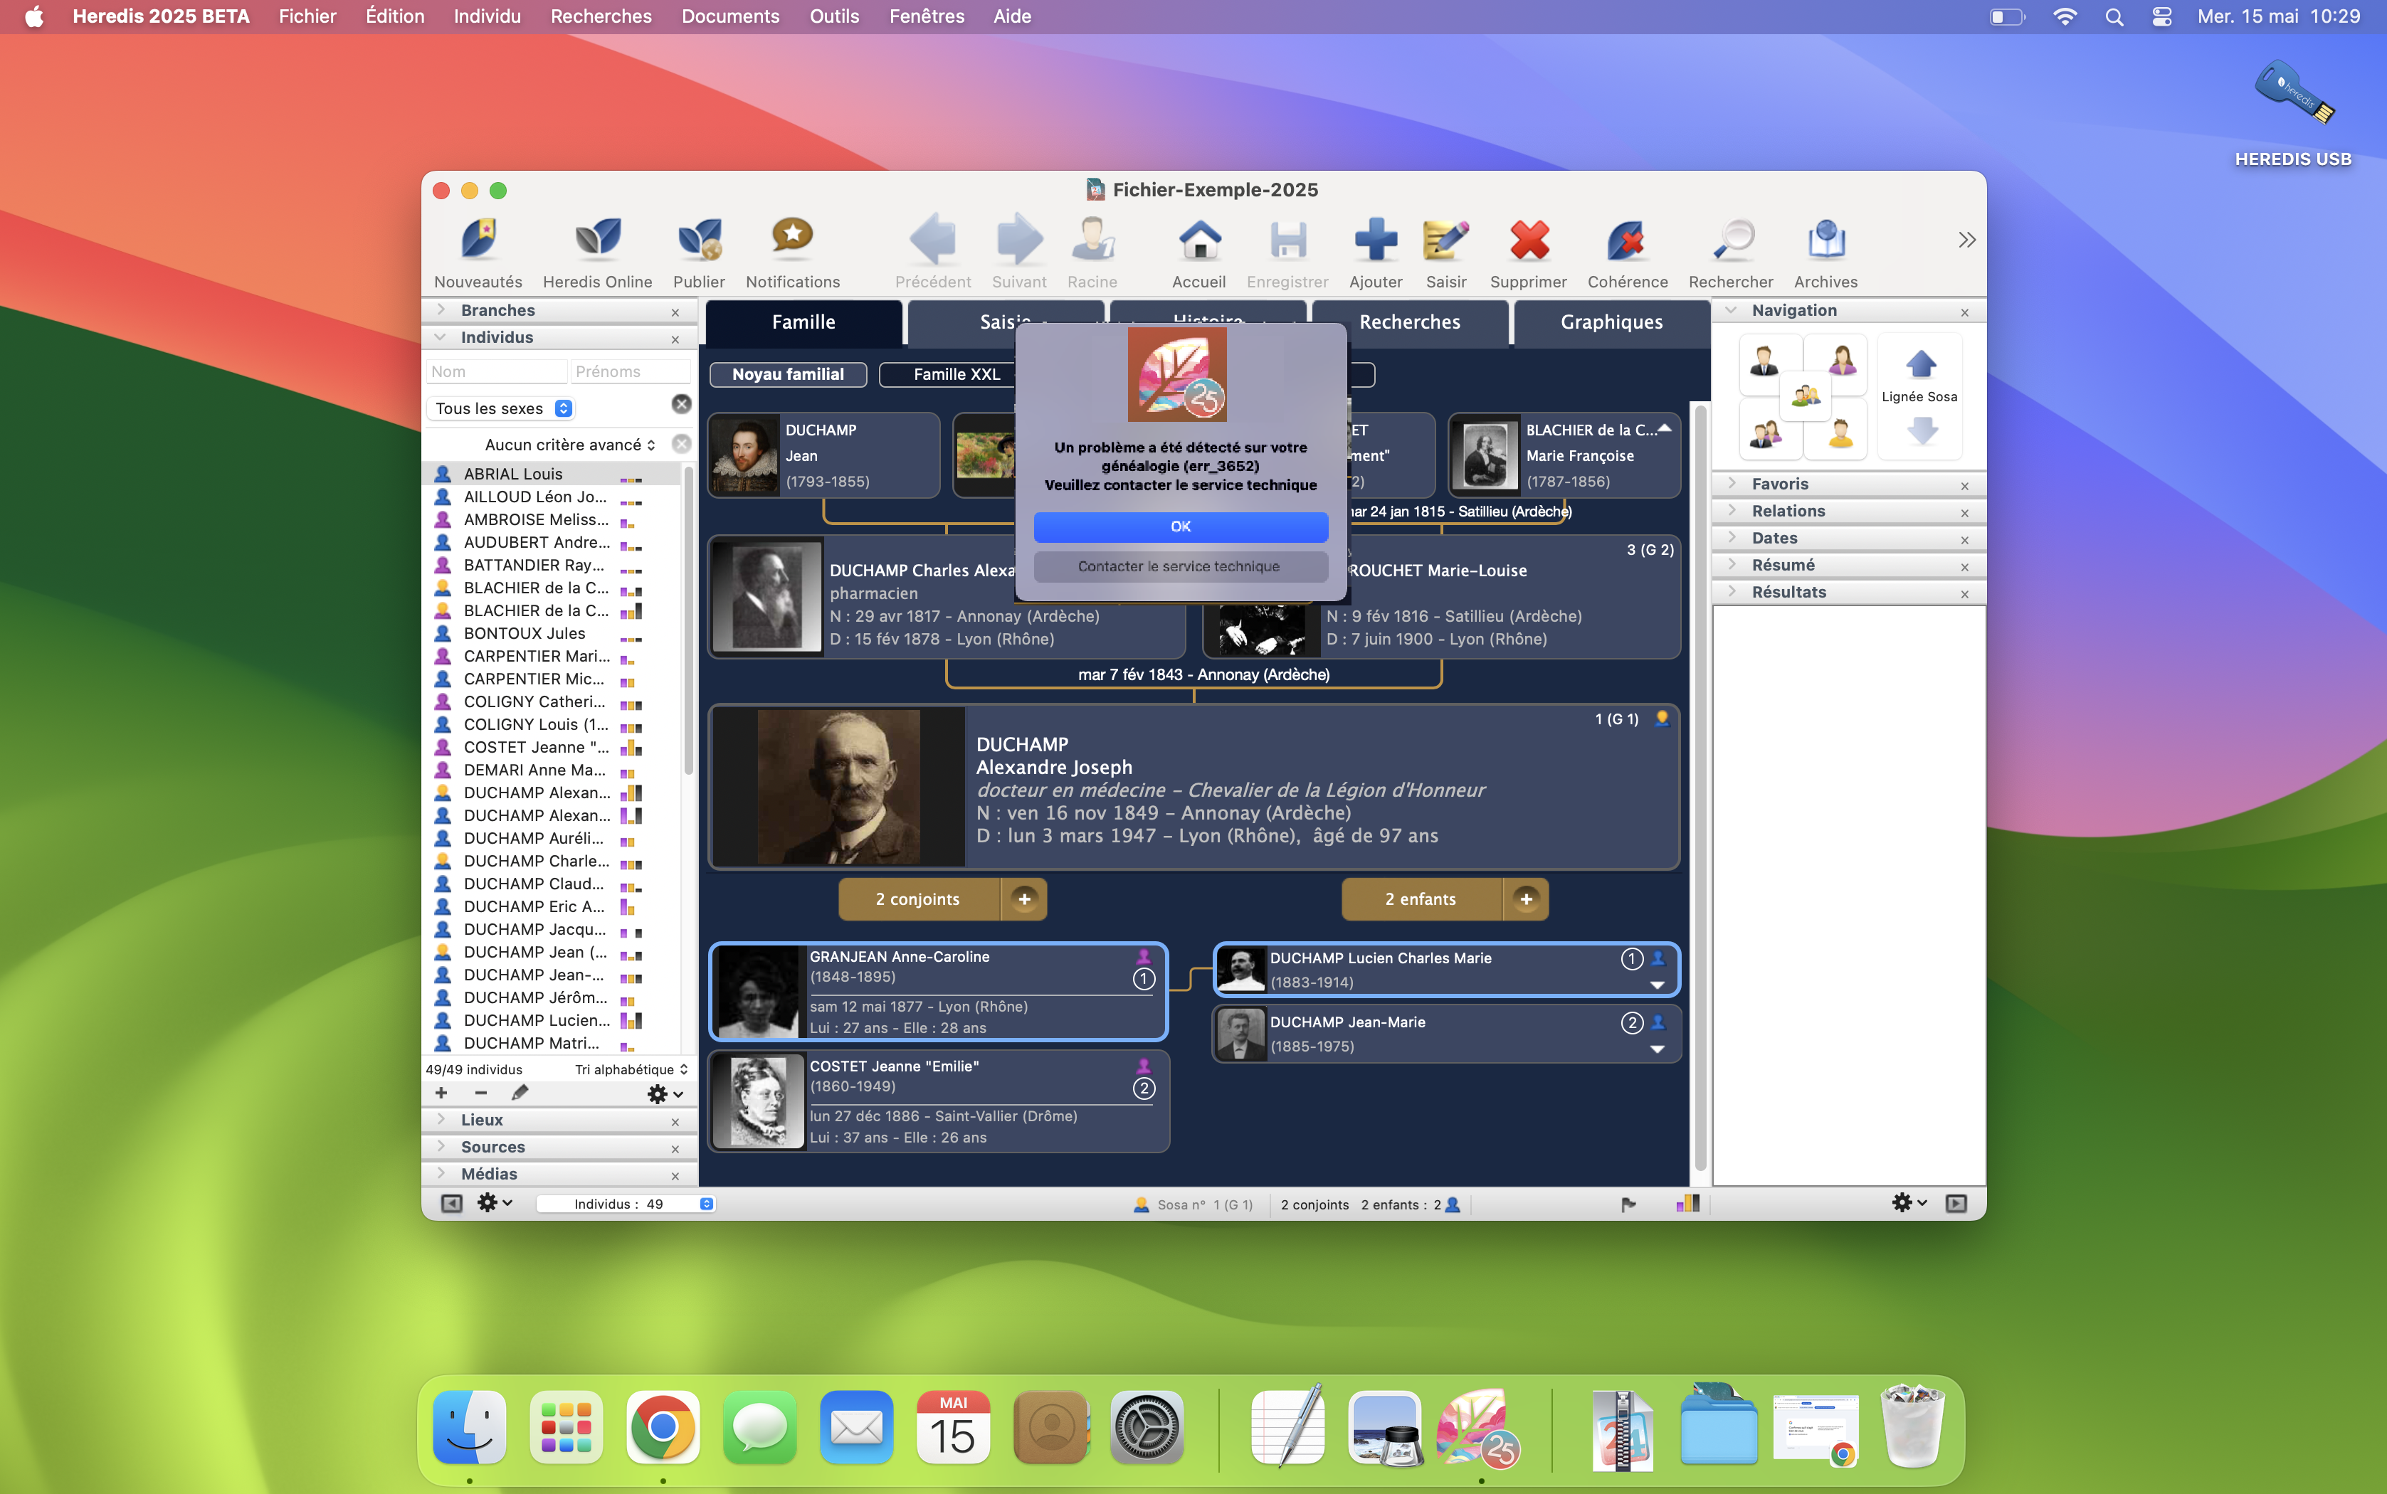
Task: Collapse the Individus panel
Action: pos(439,337)
